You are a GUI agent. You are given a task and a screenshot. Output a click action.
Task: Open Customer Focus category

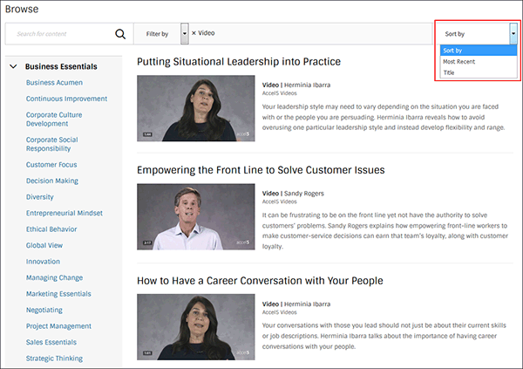pyautogui.click(x=51, y=165)
